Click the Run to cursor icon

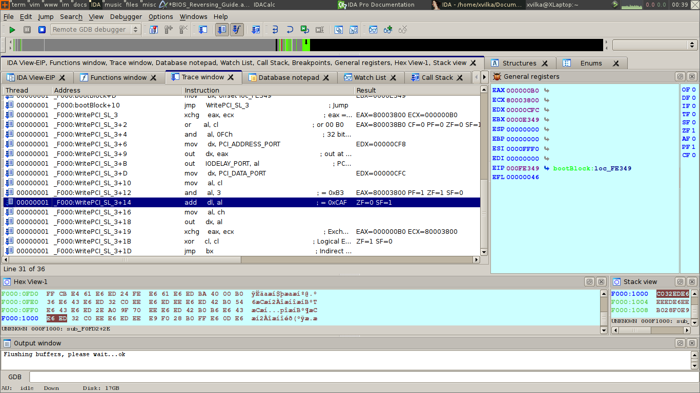(x=320, y=30)
